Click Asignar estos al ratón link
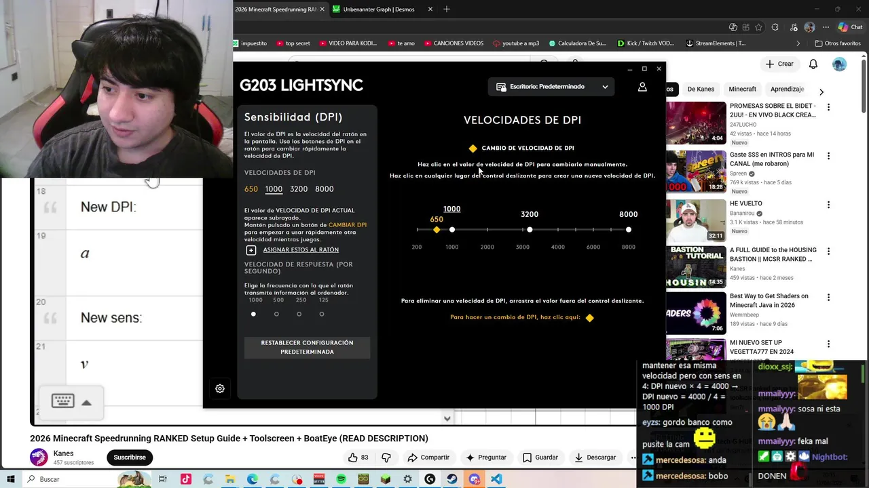Viewport: 869px width, 488px height. click(301, 250)
